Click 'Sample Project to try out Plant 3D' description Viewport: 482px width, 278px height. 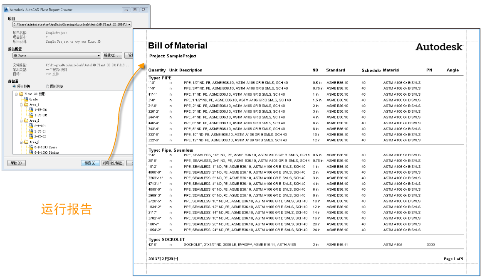tap(73, 42)
